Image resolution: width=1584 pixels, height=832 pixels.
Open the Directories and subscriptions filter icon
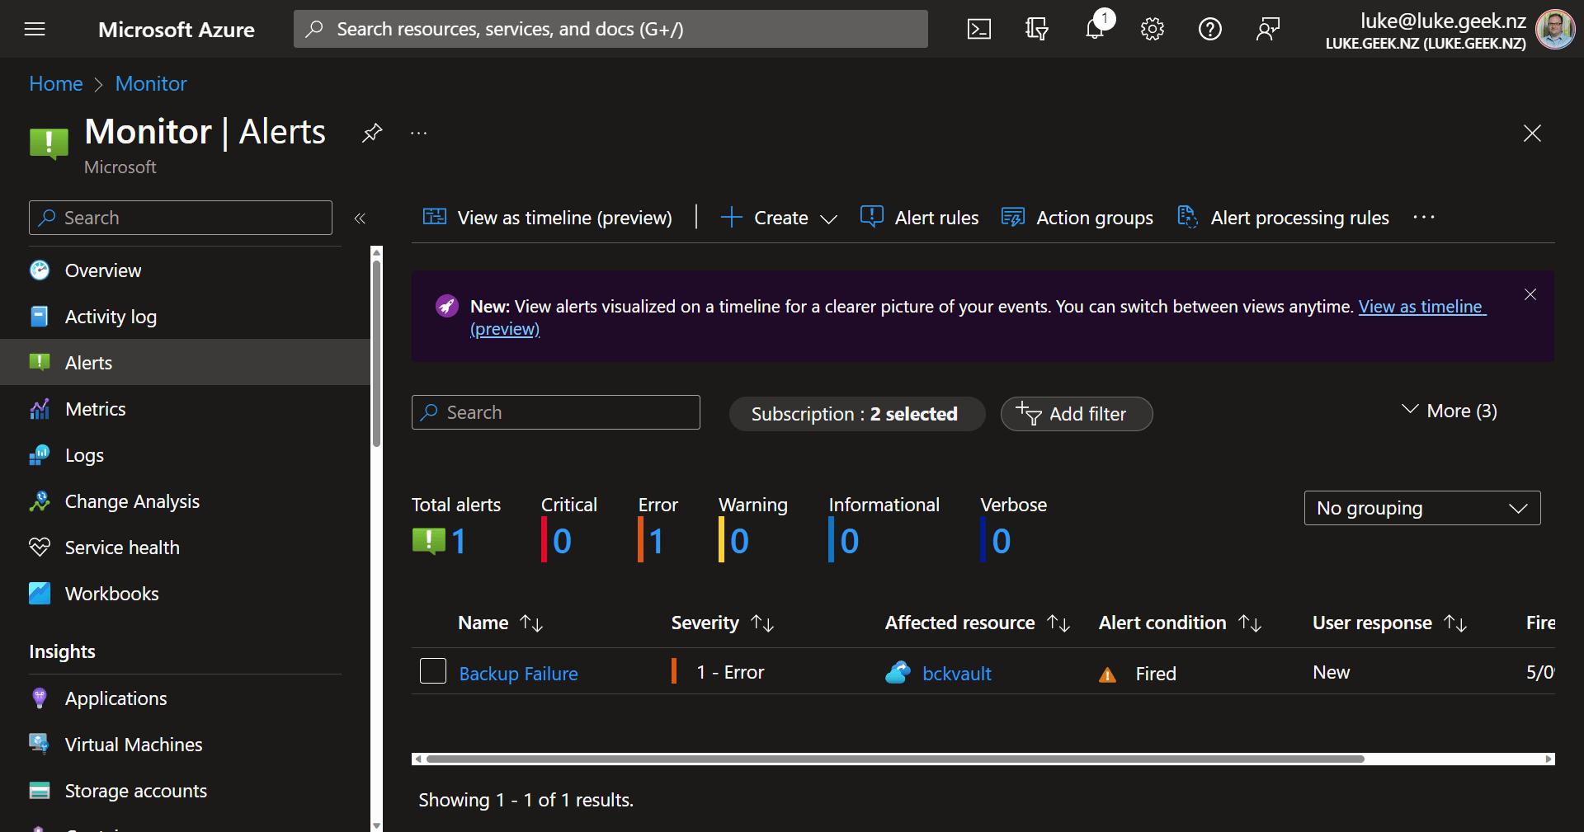(1037, 30)
